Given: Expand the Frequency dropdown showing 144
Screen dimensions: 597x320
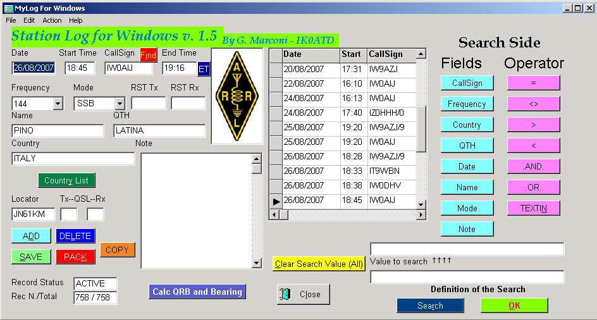Looking at the screenshot, I should [58, 103].
